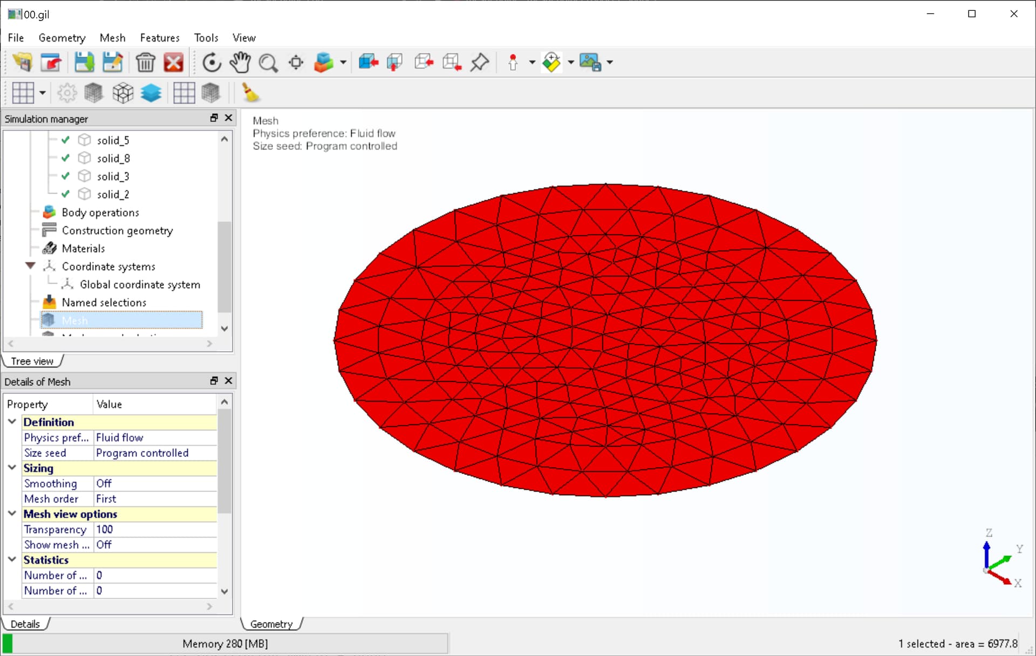
Task: Click the Transparency value field showing 100
Action: click(155, 530)
